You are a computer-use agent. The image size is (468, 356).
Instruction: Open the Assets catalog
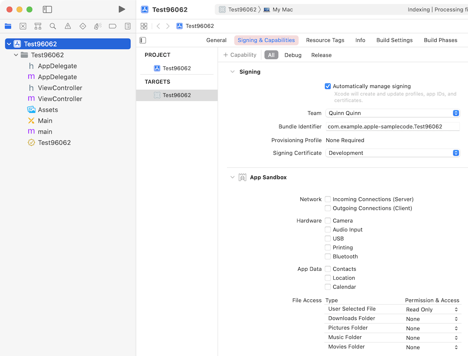[48, 110]
